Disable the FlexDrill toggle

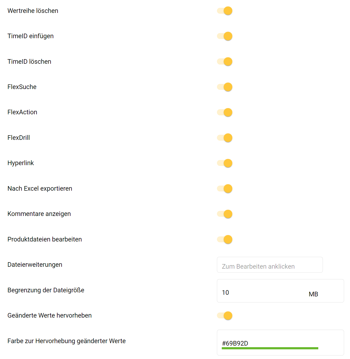[225, 138]
